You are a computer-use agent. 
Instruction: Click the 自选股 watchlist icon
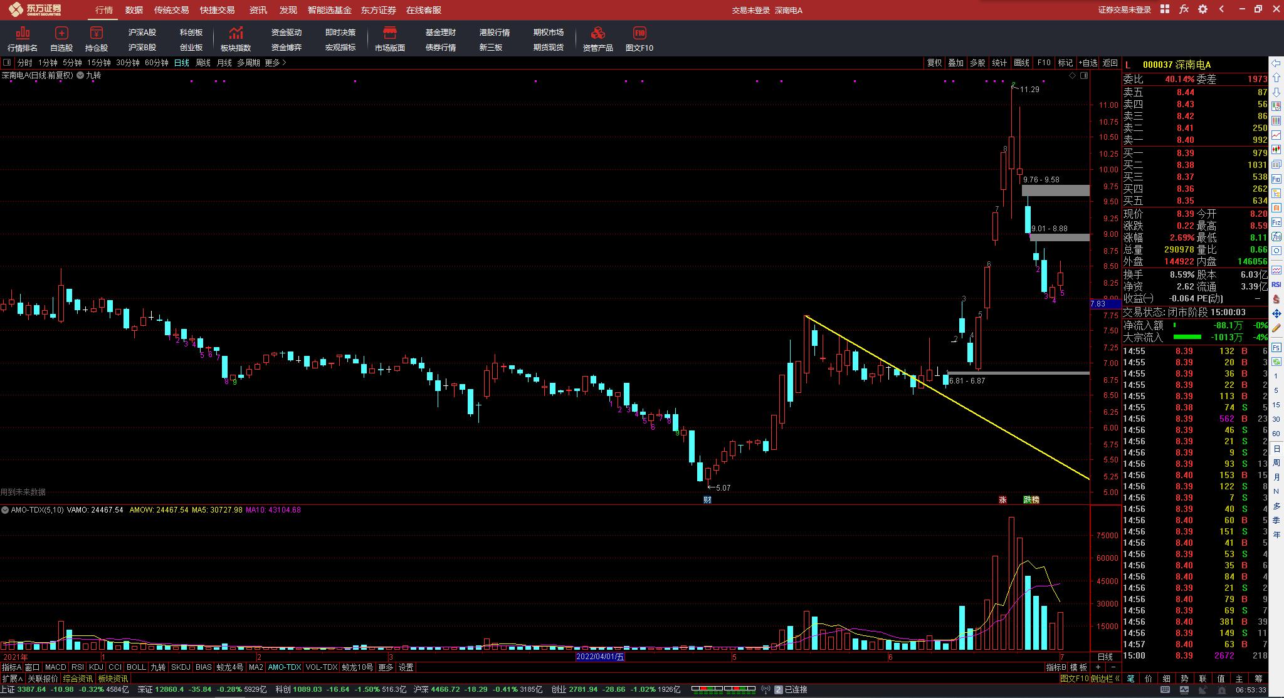[x=61, y=33]
